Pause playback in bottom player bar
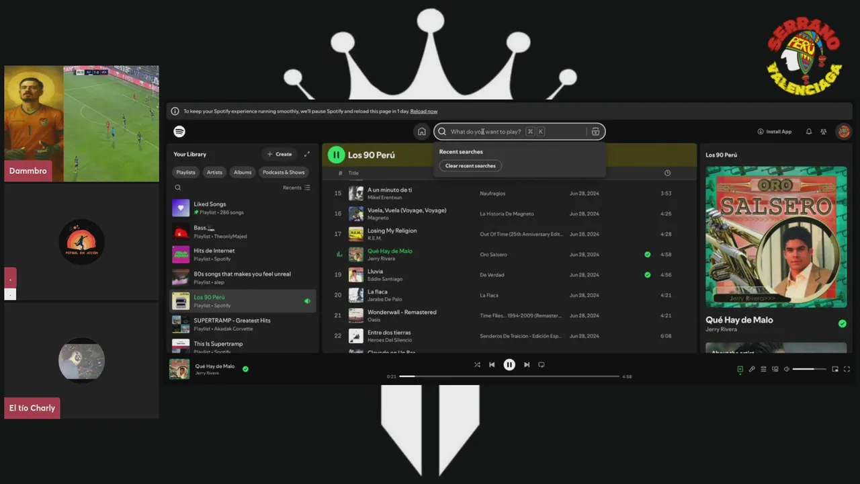Image resolution: width=860 pixels, height=484 pixels. click(509, 364)
